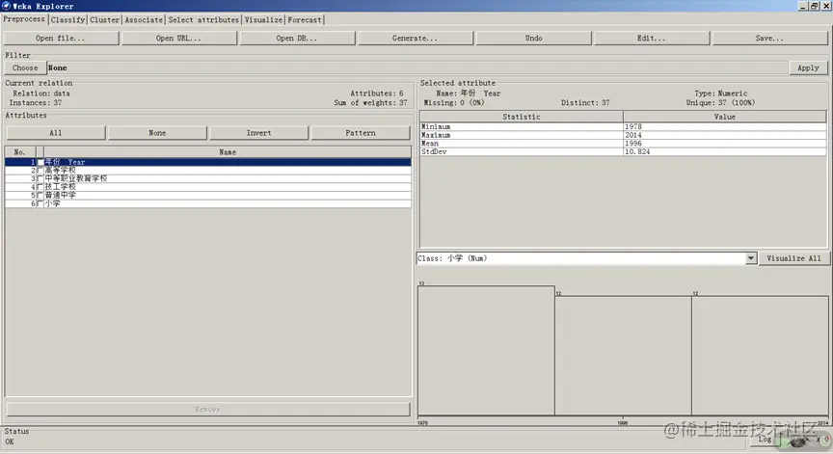Select the 小学 attribute row
This screenshot has width=833, height=454.
pyautogui.click(x=207, y=203)
